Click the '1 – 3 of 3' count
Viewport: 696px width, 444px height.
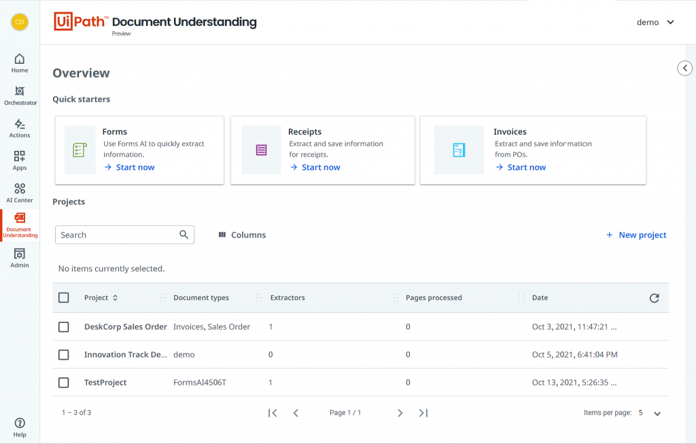pos(76,413)
